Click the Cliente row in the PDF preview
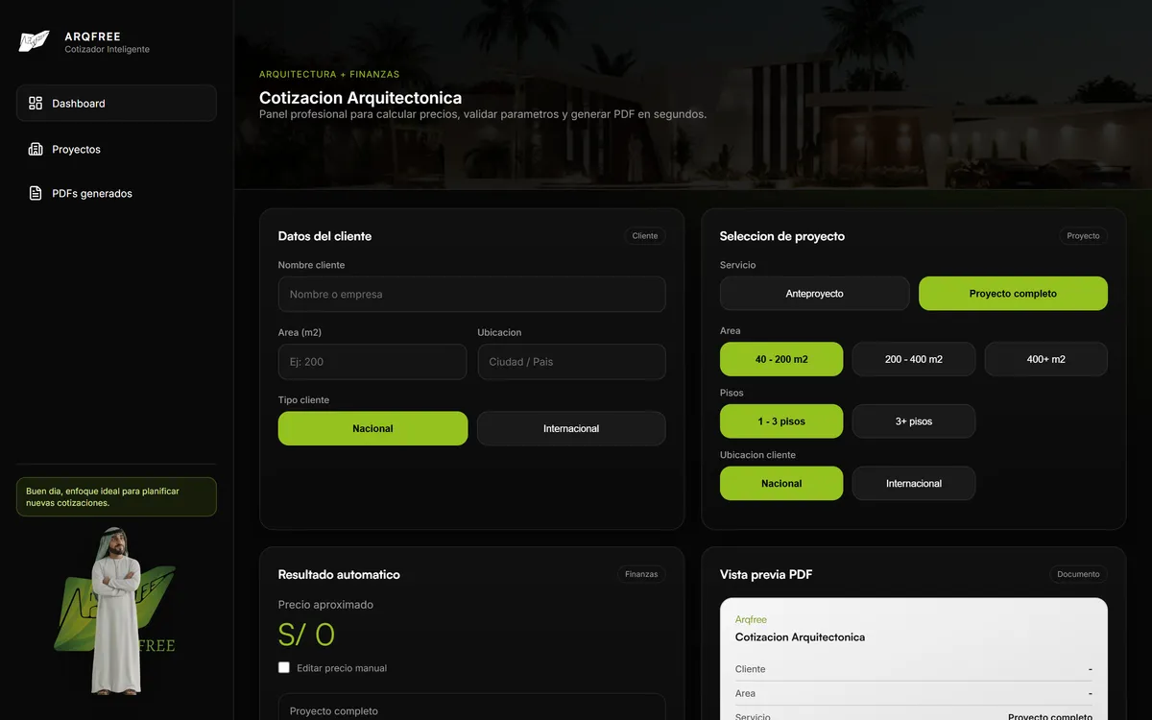Viewport: 1152px width, 720px height. pyautogui.click(x=914, y=669)
